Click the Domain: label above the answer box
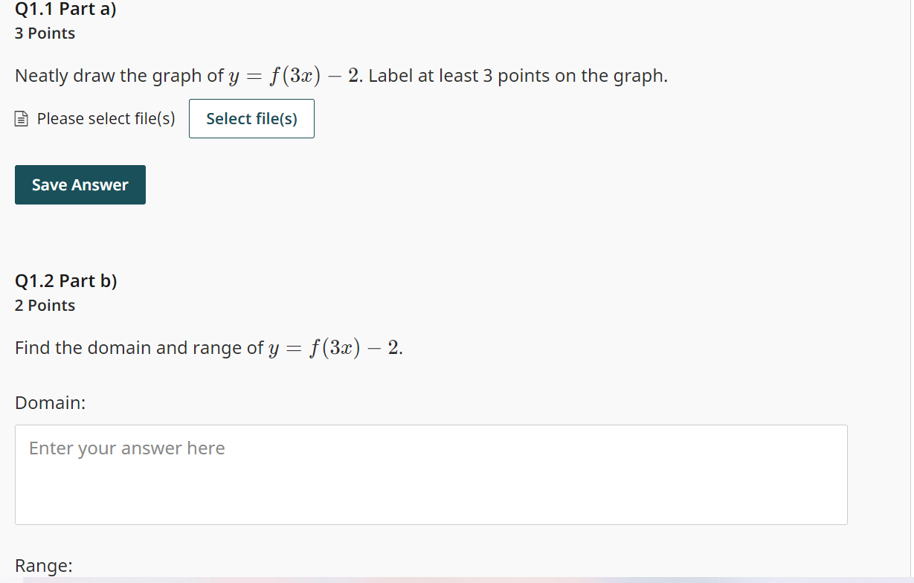Screen dimensions: 914x583 click(50, 402)
